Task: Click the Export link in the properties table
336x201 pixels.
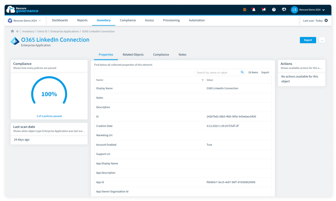Action: point(265,73)
